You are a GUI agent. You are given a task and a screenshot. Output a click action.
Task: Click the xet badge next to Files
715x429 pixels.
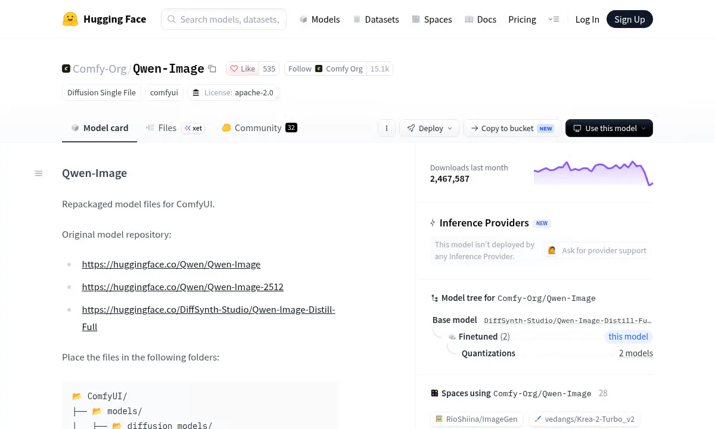(193, 128)
